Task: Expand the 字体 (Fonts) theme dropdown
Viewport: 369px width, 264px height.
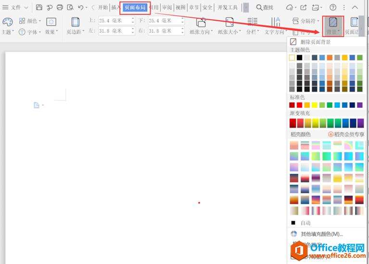Action: 31,32
